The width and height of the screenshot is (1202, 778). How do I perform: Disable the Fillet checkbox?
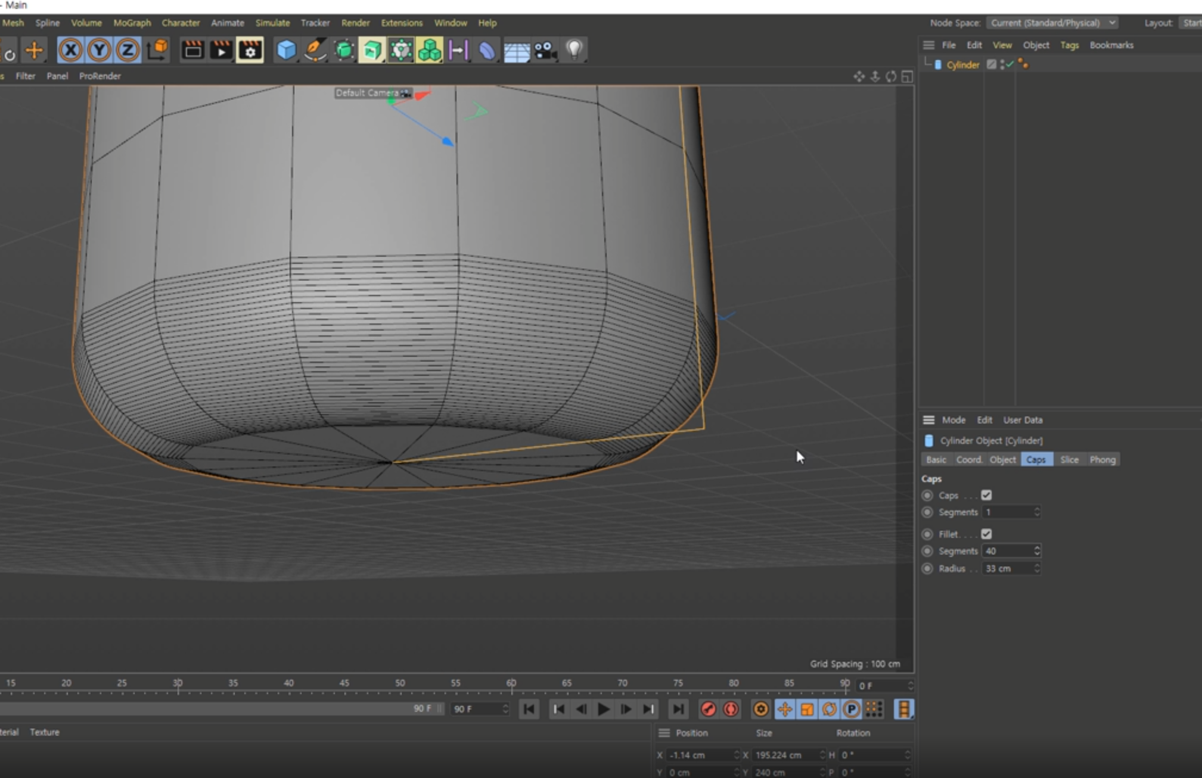pos(986,534)
